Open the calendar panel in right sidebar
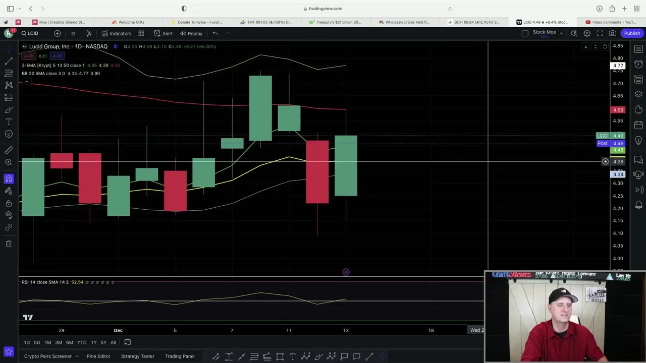The height and width of the screenshot is (363, 646). [638, 125]
